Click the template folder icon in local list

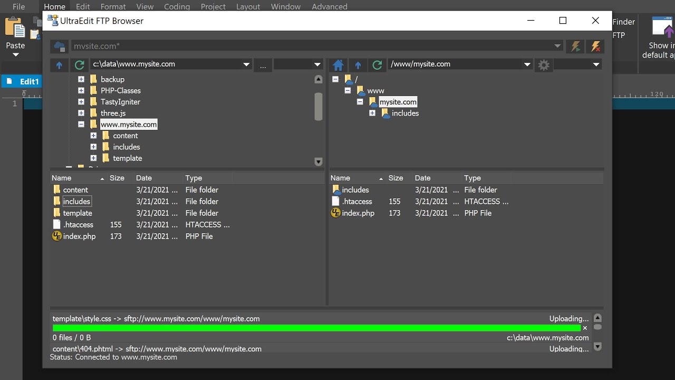point(57,213)
